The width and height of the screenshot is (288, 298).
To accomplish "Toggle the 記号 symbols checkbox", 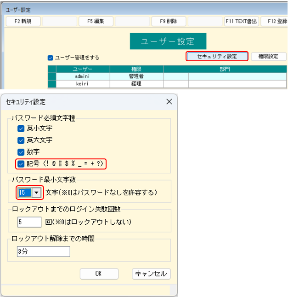I will click(x=21, y=164).
